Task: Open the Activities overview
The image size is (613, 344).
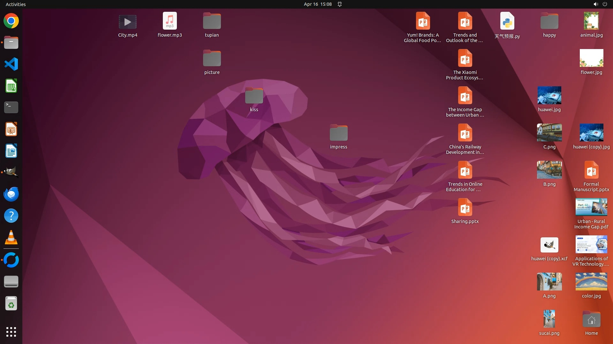Action: point(16,4)
